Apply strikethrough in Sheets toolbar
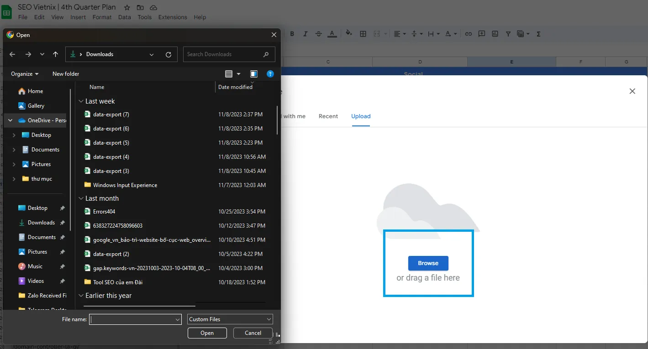This screenshot has width=648, height=349. pyautogui.click(x=319, y=34)
